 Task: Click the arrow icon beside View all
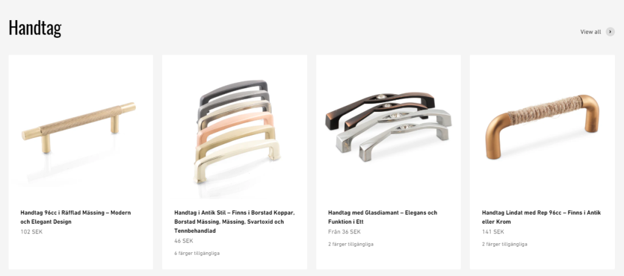pyautogui.click(x=610, y=32)
